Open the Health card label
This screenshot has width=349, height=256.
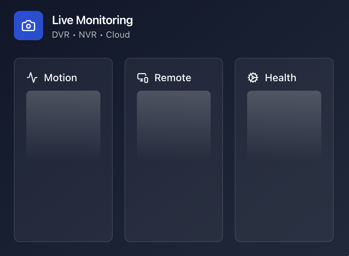click(280, 78)
